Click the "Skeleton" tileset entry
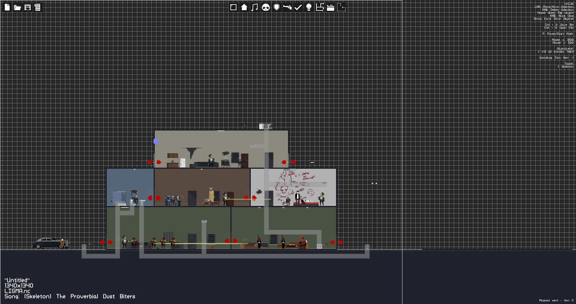 coord(566,66)
